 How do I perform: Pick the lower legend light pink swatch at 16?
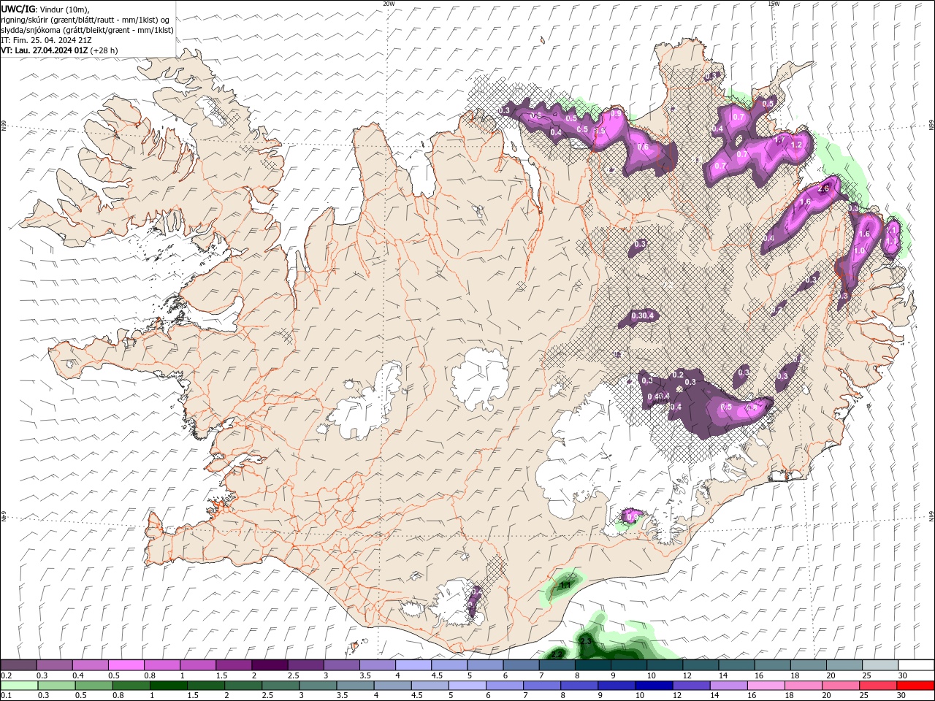coord(765,686)
